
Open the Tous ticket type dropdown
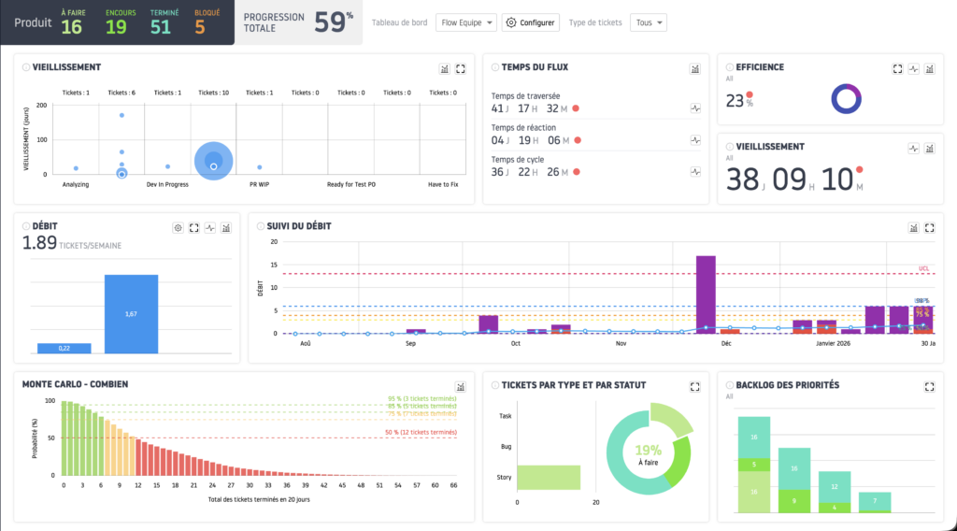(x=649, y=22)
